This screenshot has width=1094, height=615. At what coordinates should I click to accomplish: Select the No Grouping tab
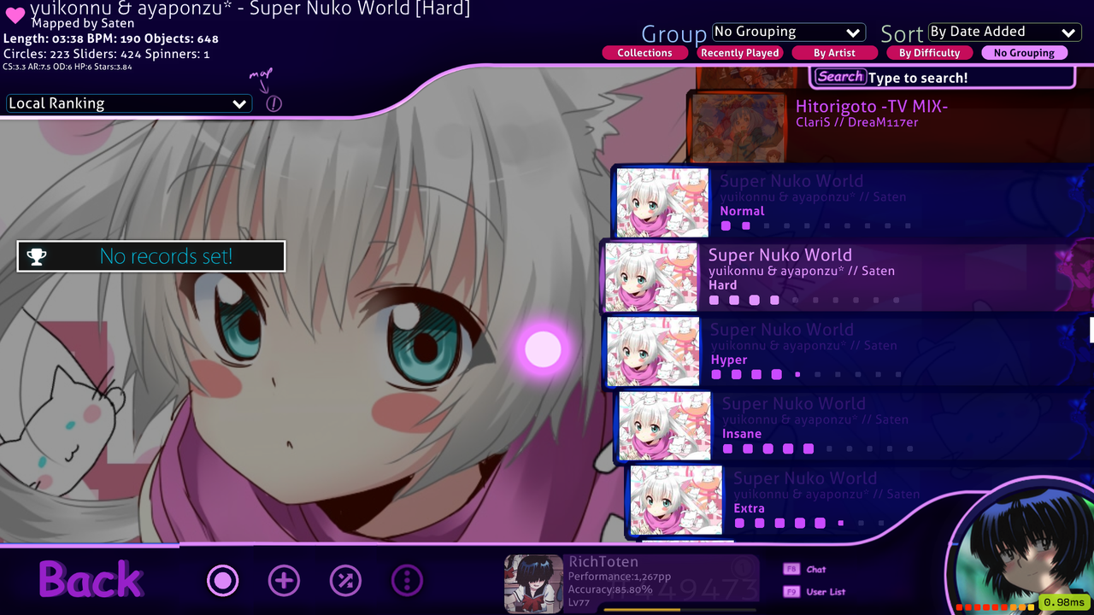coord(1024,53)
